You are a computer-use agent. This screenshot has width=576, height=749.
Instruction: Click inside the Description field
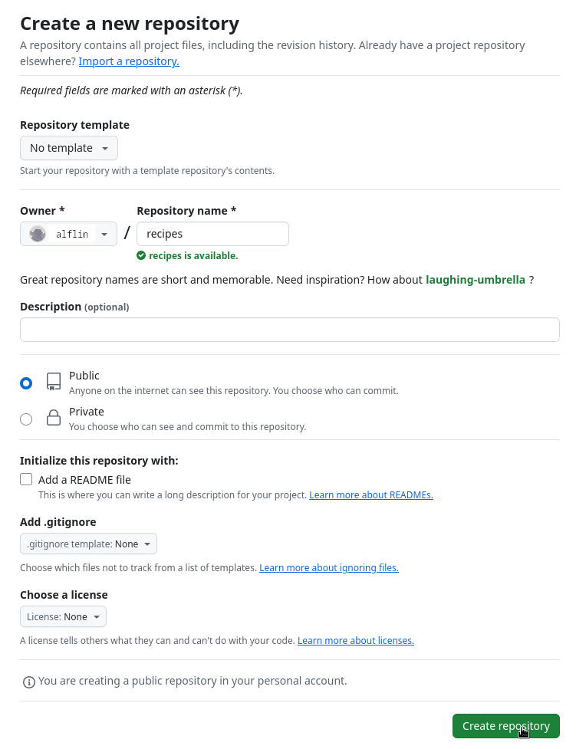click(289, 329)
